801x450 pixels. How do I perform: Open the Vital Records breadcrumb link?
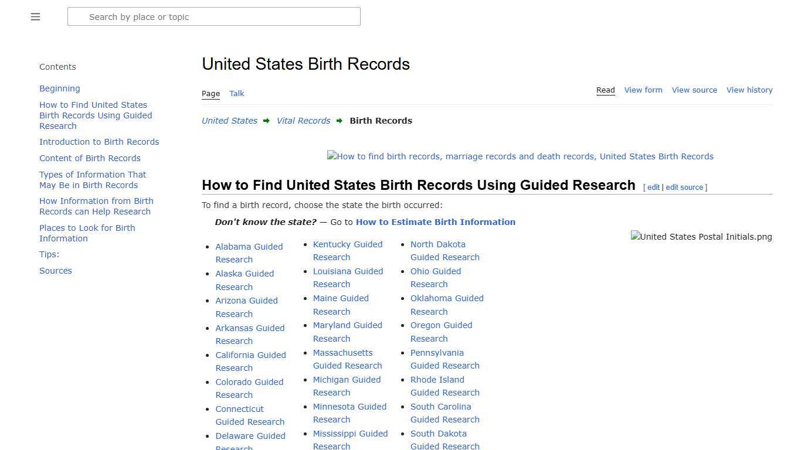(x=303, y=120)
